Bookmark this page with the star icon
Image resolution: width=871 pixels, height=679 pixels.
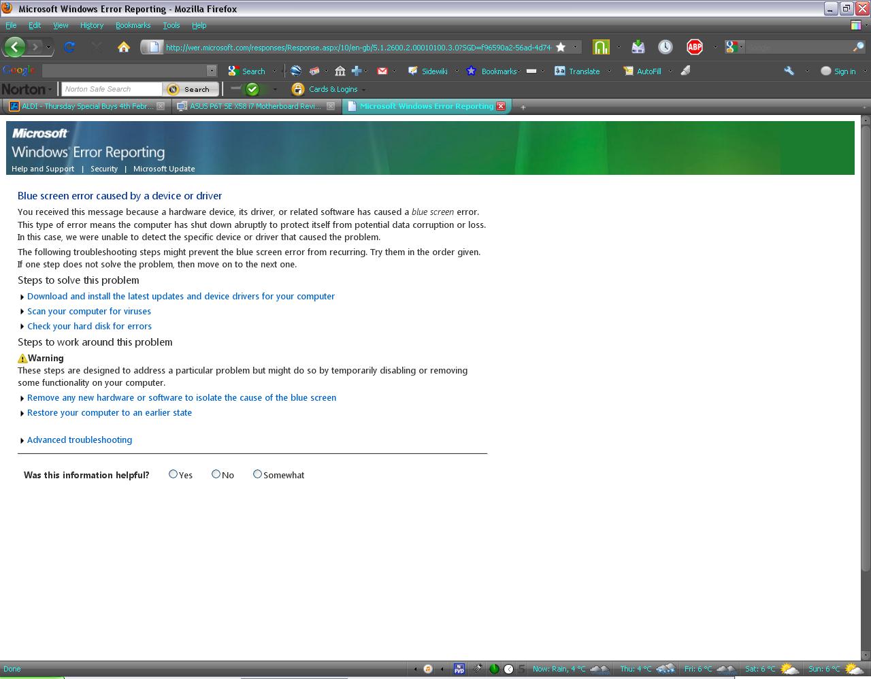pyautogui.click(x=561, y=47)
